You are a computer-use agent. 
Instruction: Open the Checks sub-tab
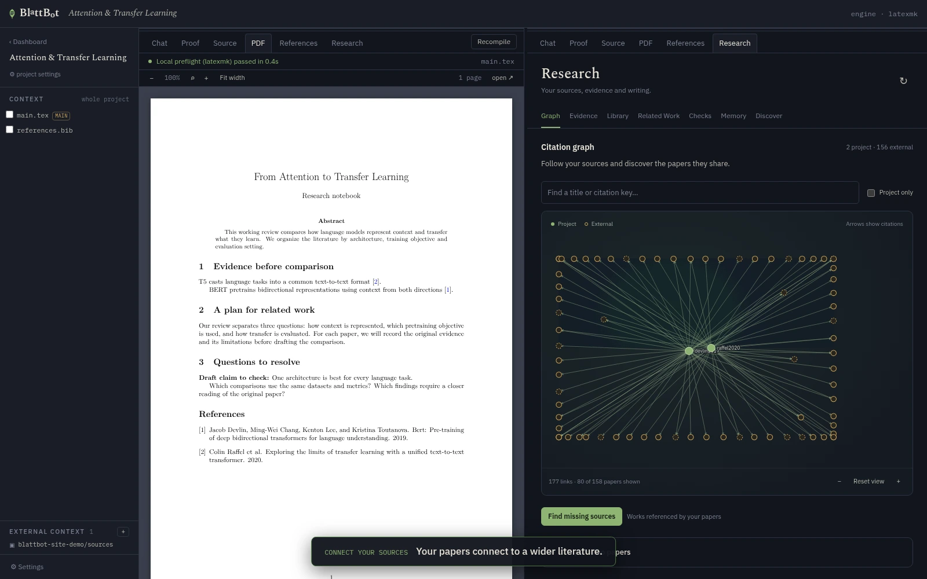click(700, 116)
